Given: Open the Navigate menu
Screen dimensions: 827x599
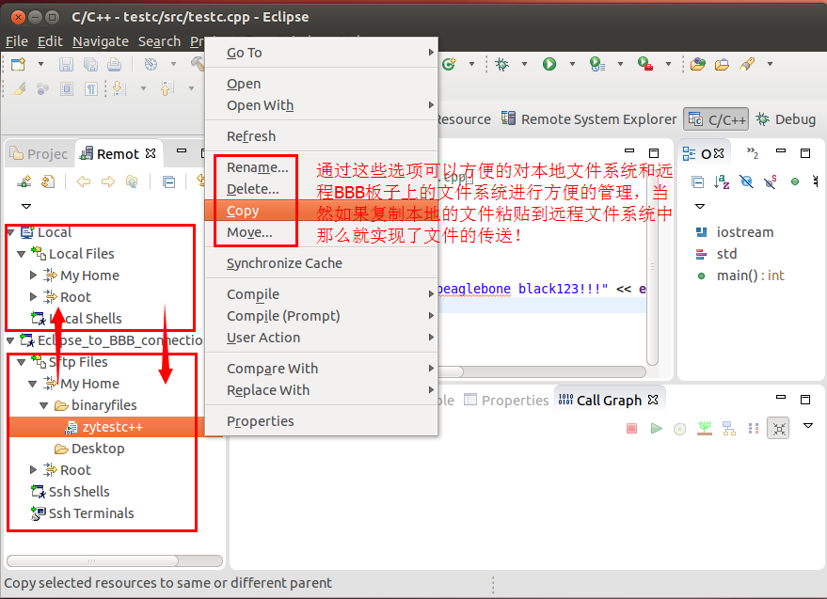Looking at the screenshot, I should (101, 41).
